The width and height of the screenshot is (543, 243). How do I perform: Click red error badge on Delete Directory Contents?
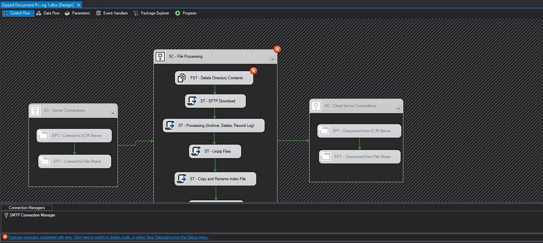click(253, 71)
